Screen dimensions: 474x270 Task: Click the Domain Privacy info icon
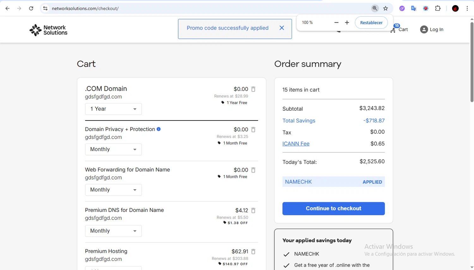click(159, 129)
